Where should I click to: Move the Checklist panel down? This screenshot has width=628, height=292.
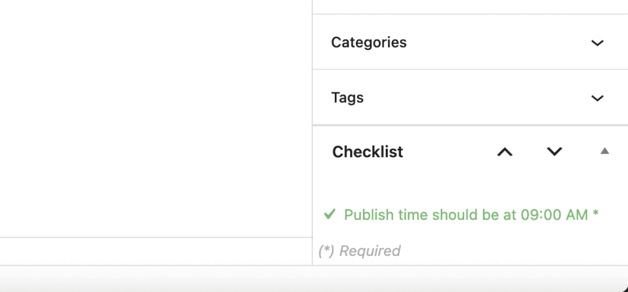point(554,152)
